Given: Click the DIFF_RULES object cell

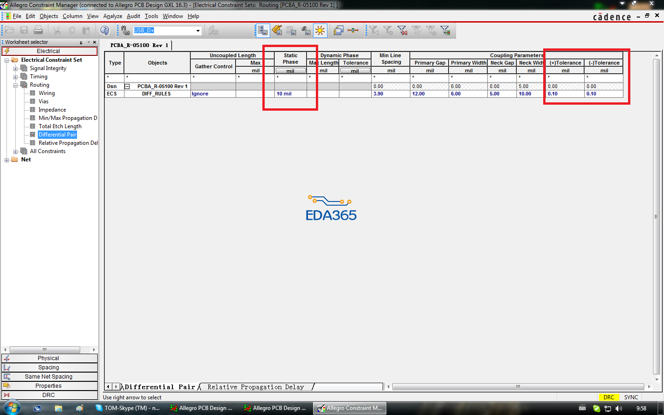Looking at the screenshot, I should point(157,94).
